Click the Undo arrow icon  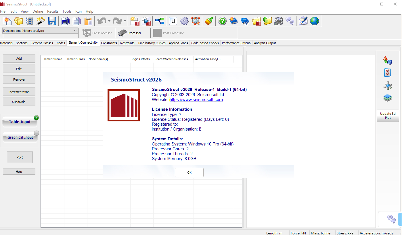click(102, 21)
